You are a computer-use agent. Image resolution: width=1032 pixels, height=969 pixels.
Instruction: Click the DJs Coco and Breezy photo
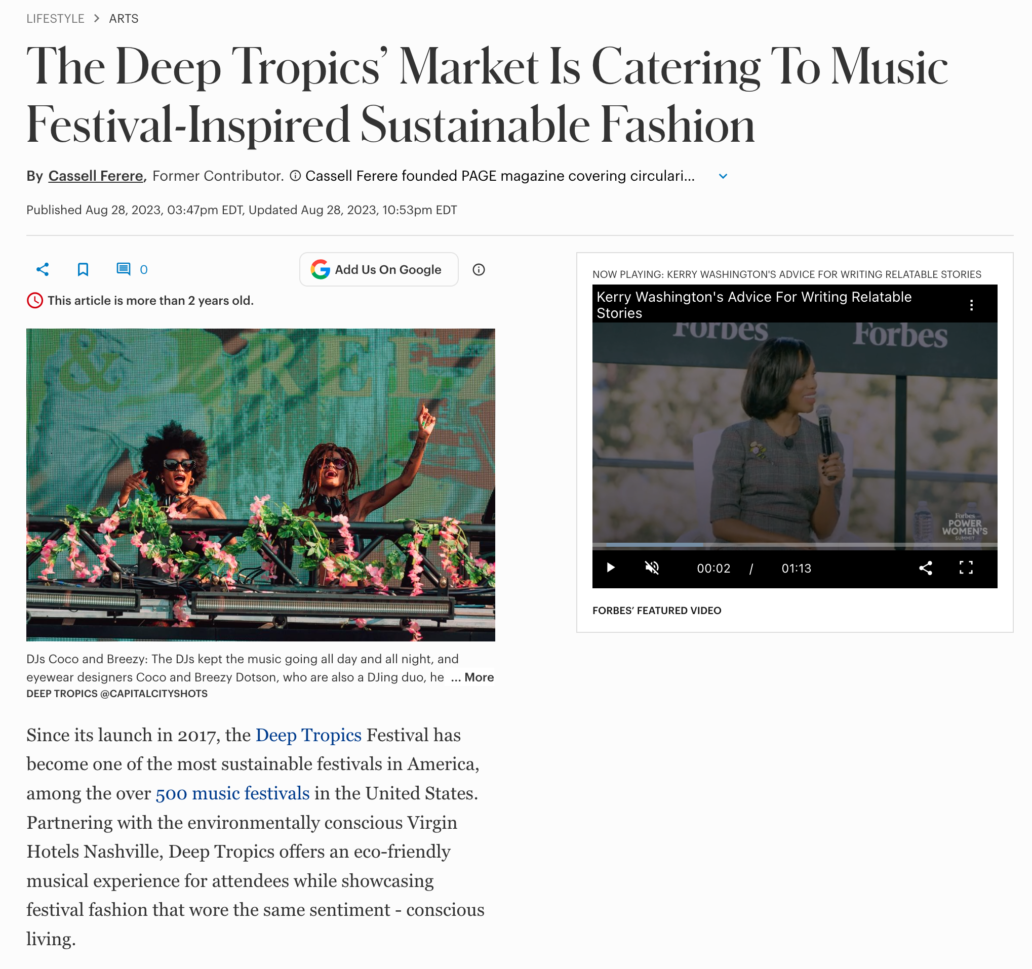[x=261, y=485]
